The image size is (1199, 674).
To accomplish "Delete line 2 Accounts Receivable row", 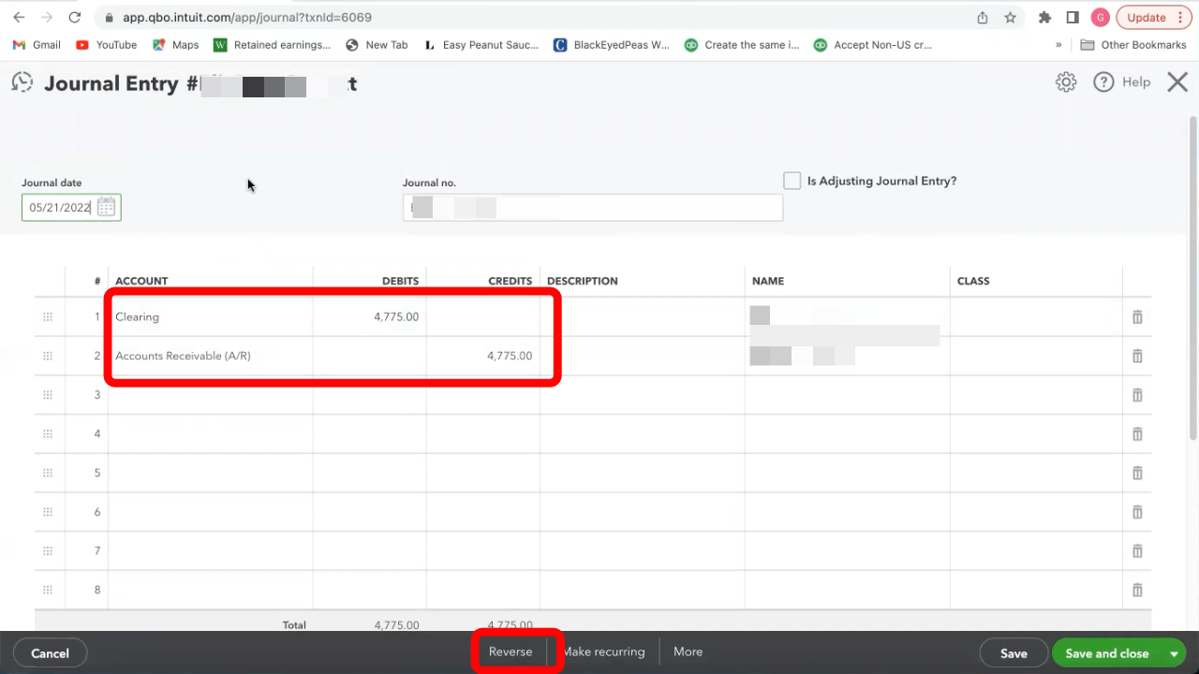I will click(1137, 356).
